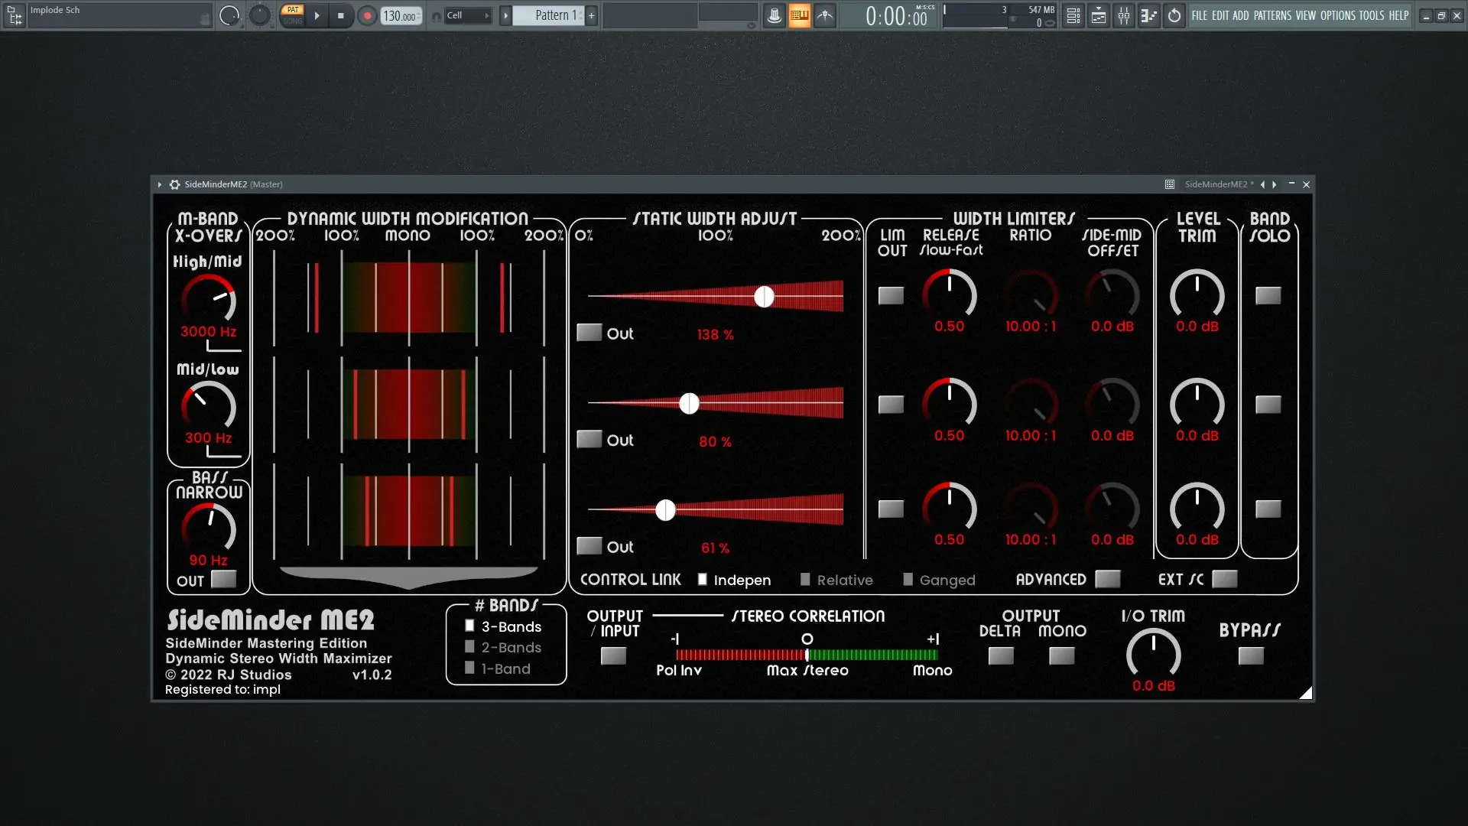Enable Ganged control link
1468x826 pixels.
908,580
